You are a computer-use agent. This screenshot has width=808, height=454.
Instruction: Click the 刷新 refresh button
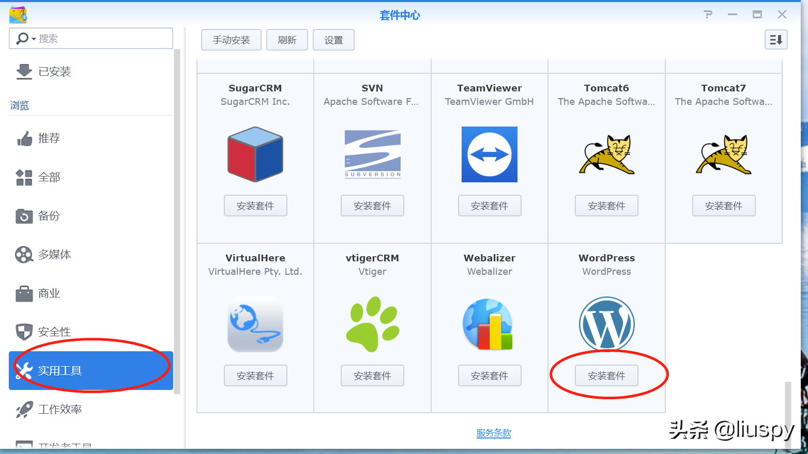(287, 40)
